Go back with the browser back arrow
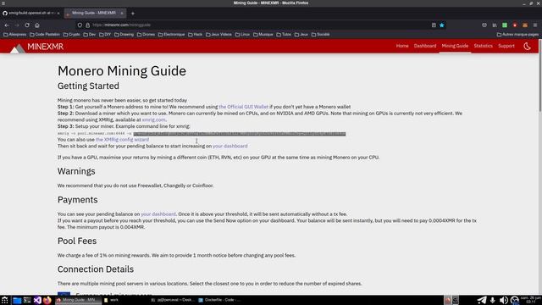Viewport: 542px width, 305px height. click(x=7, y=25)
